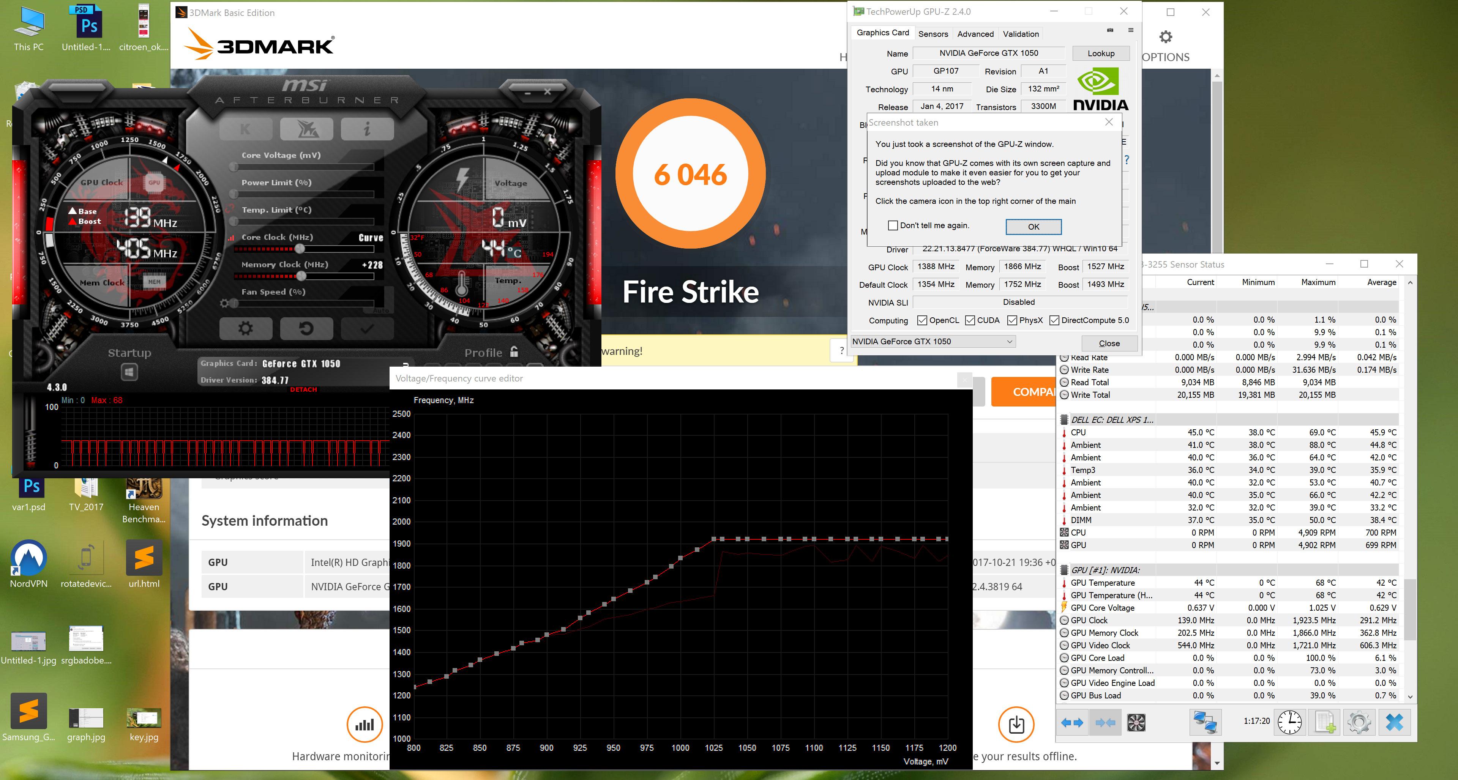Click HWiNFO network monitors icon

pos(1205,722)
